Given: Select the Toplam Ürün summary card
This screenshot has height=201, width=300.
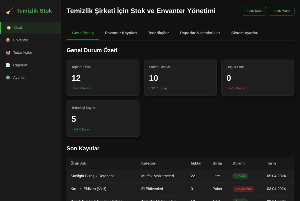Looking at the screenshot, I should (103, 78).
